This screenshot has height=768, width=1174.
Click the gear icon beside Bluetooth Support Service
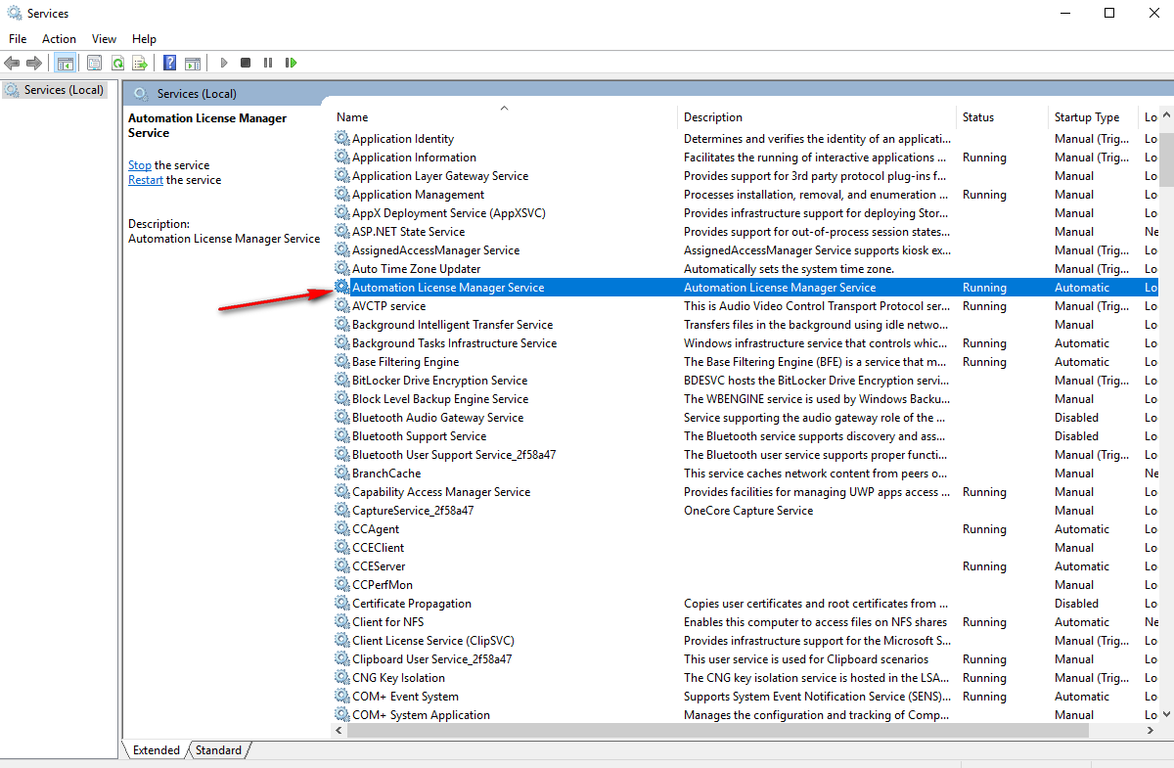point(341,436)
